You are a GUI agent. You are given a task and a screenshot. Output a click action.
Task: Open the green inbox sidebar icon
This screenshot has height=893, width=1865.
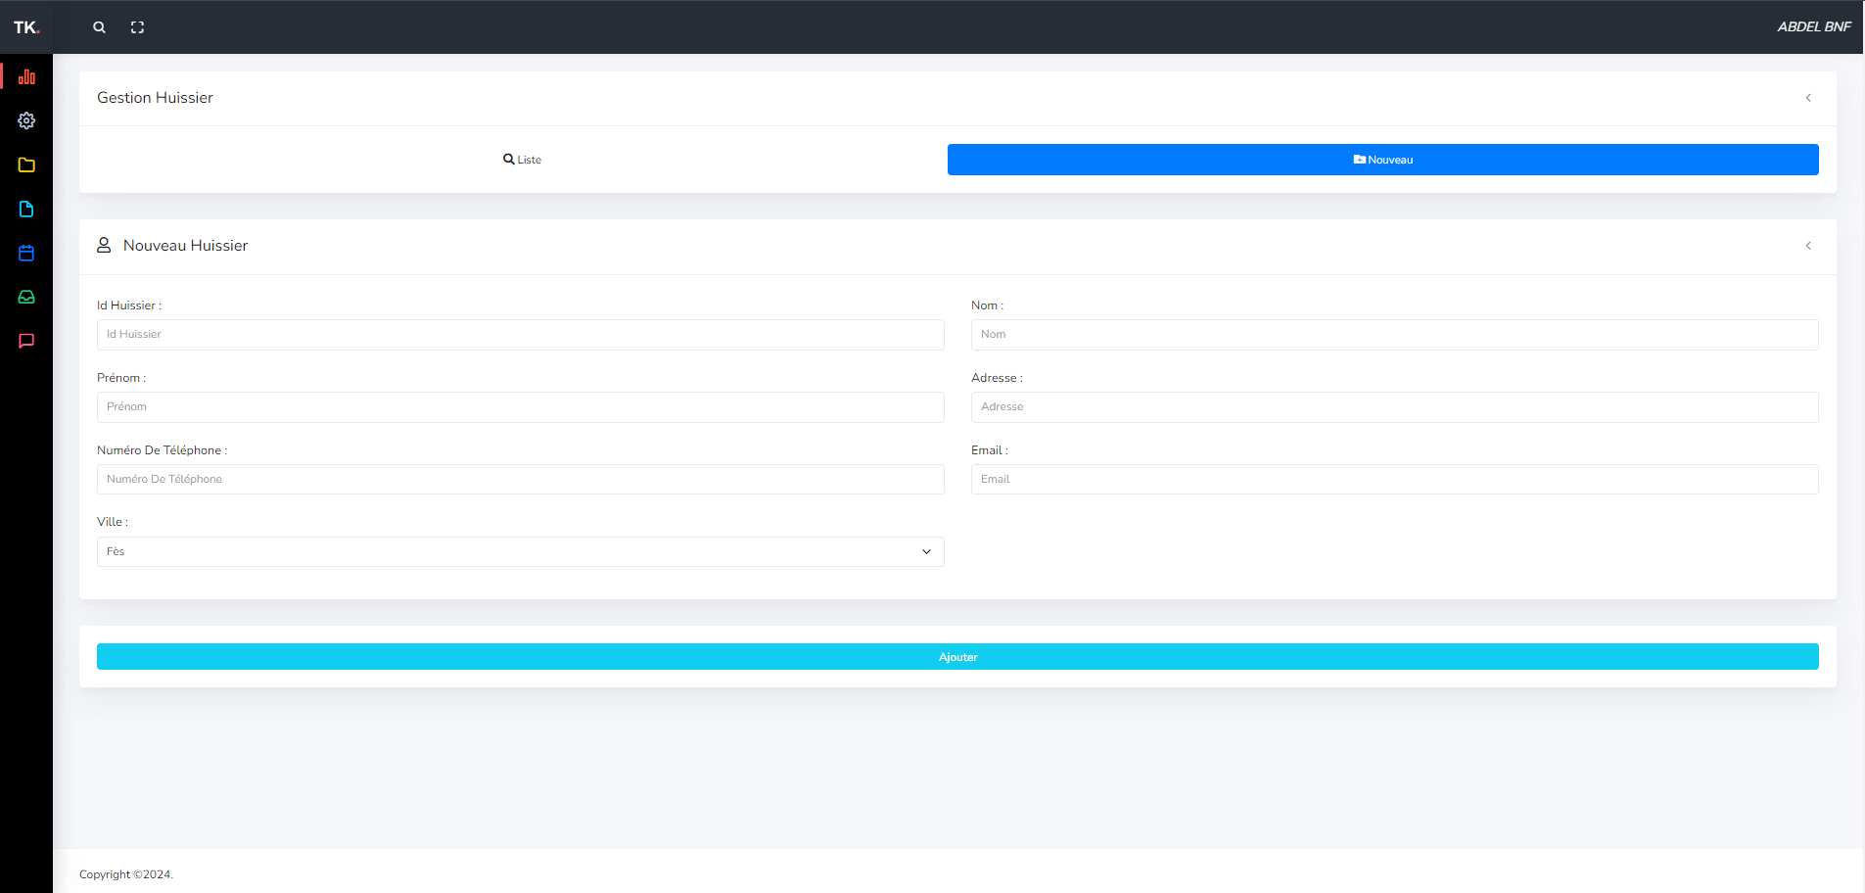[x=26, y=297]
